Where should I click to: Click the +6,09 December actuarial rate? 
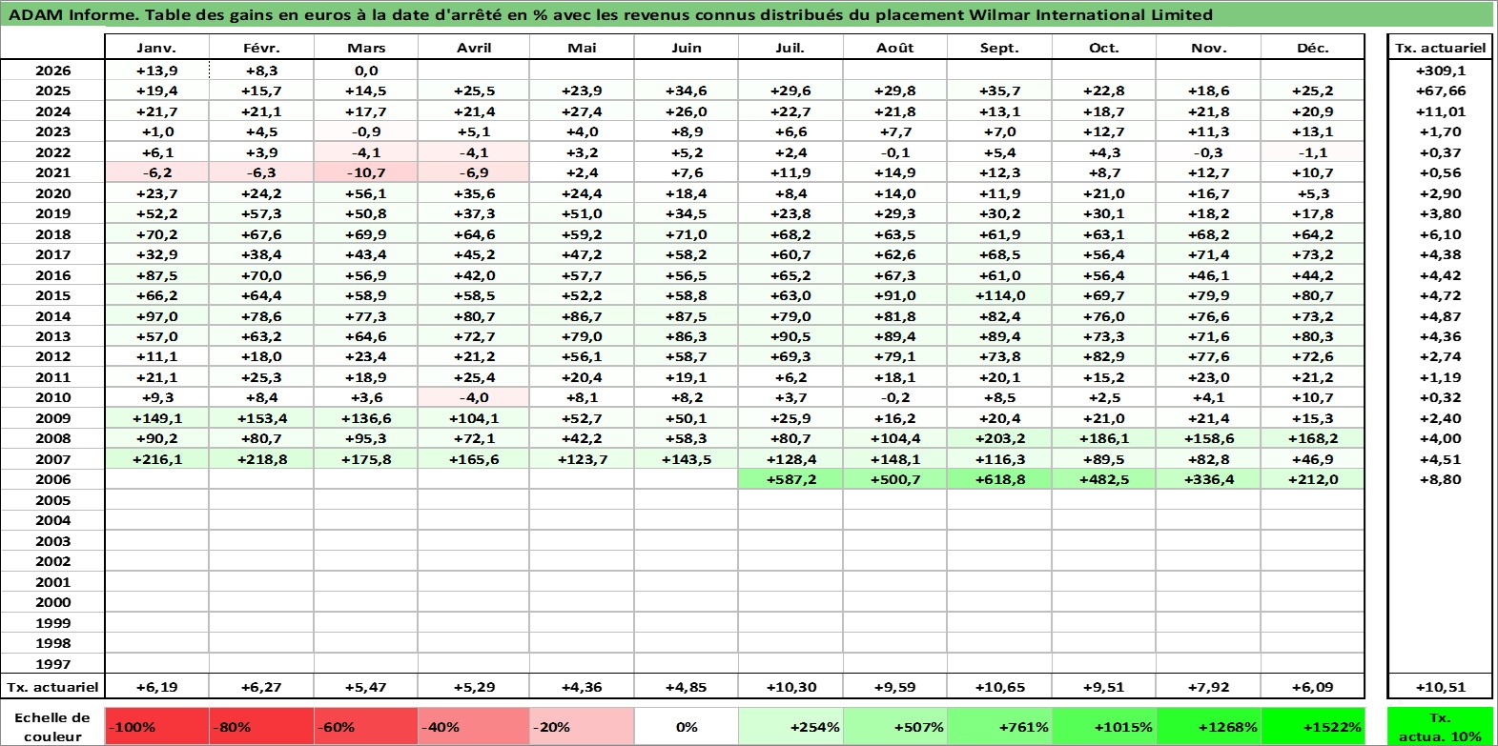tap(1313, 687)
